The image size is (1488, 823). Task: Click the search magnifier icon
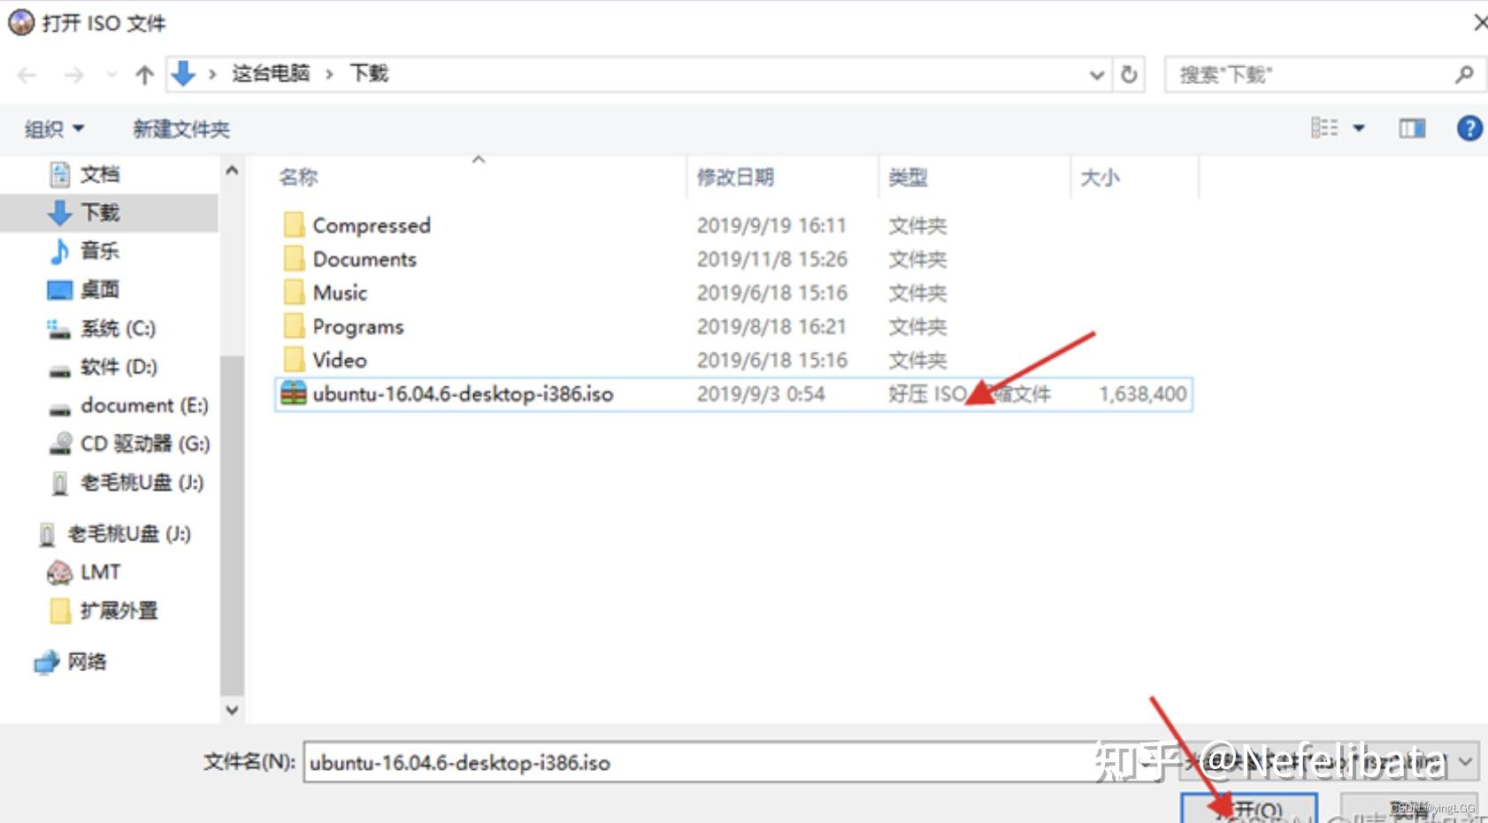tap(1464, 74)
